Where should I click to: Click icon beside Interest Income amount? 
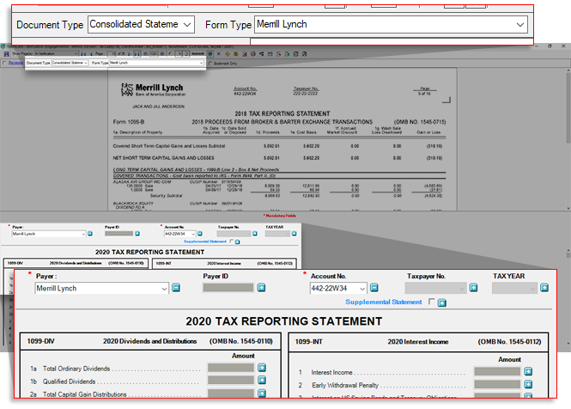[x=528, y=372]
